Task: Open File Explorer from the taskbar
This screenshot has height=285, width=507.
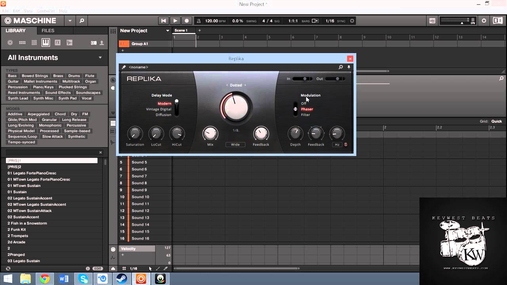Action: click(x=25, y=279)
